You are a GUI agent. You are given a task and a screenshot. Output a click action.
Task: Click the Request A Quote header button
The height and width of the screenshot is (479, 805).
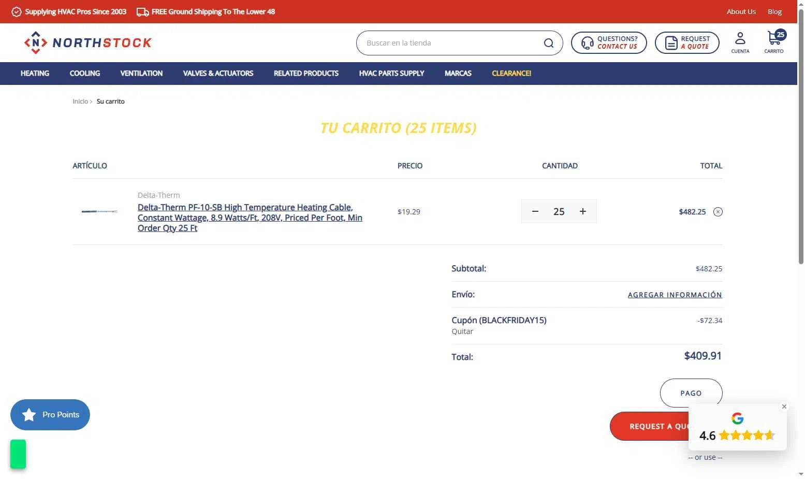point(687,42)
